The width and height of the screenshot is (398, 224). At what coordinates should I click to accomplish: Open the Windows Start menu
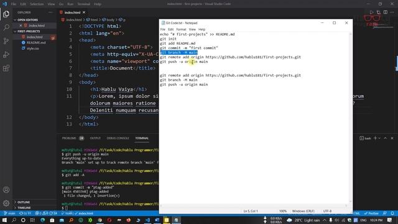(4, 220)
